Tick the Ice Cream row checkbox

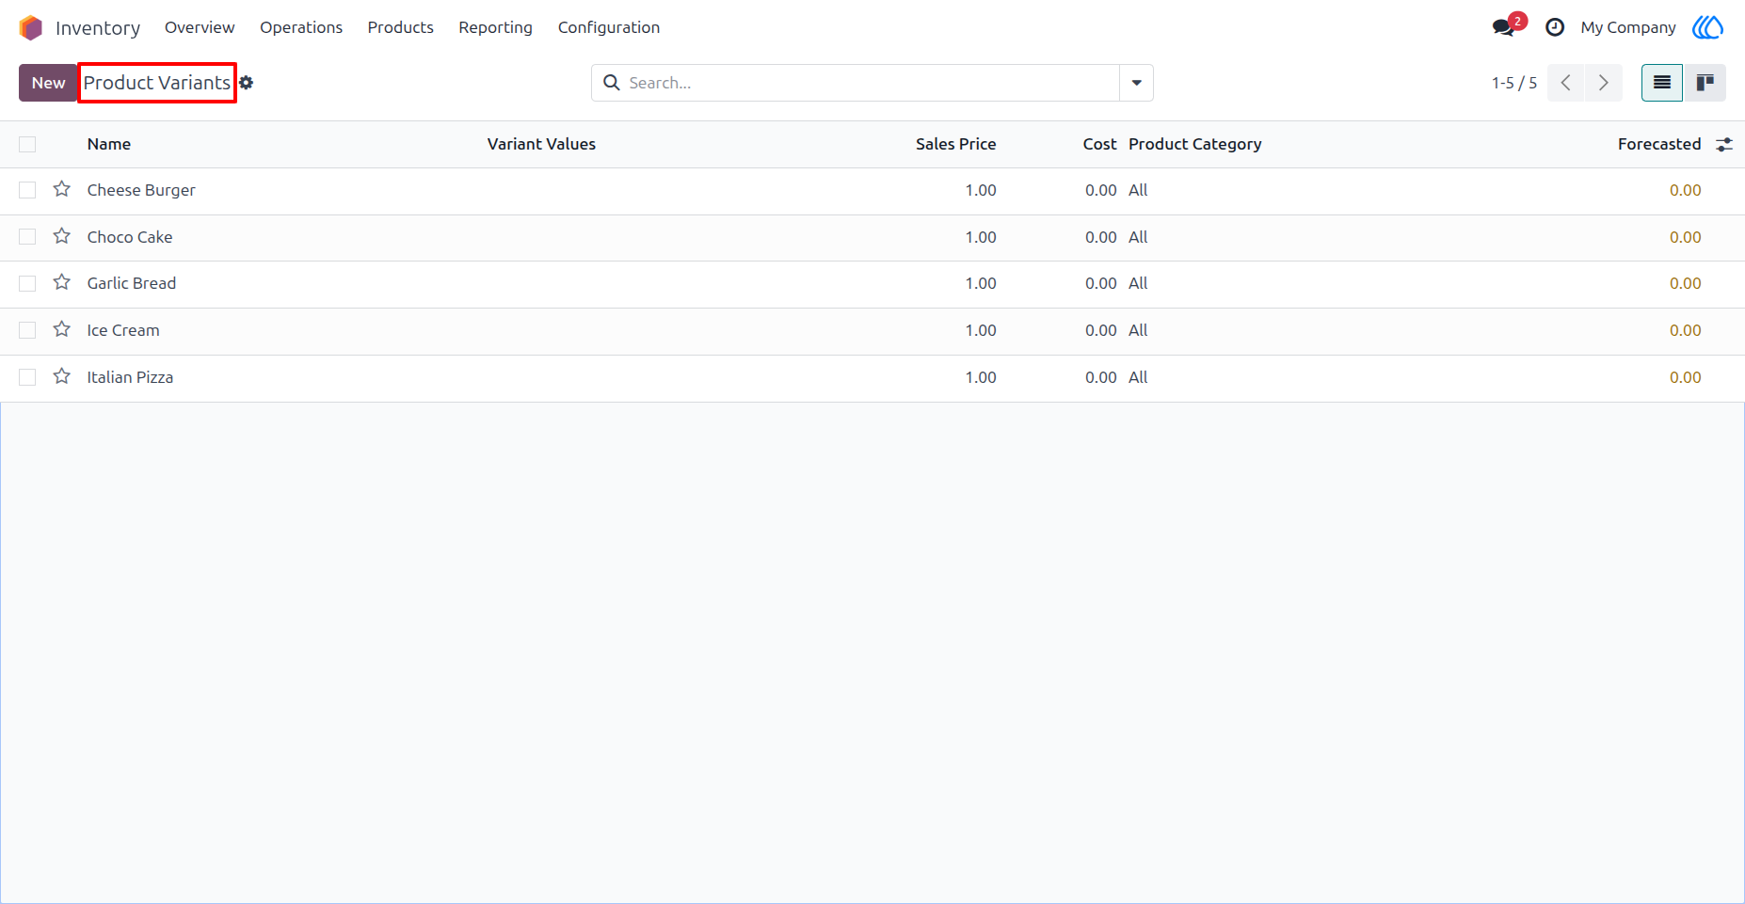tap(27, 330)
